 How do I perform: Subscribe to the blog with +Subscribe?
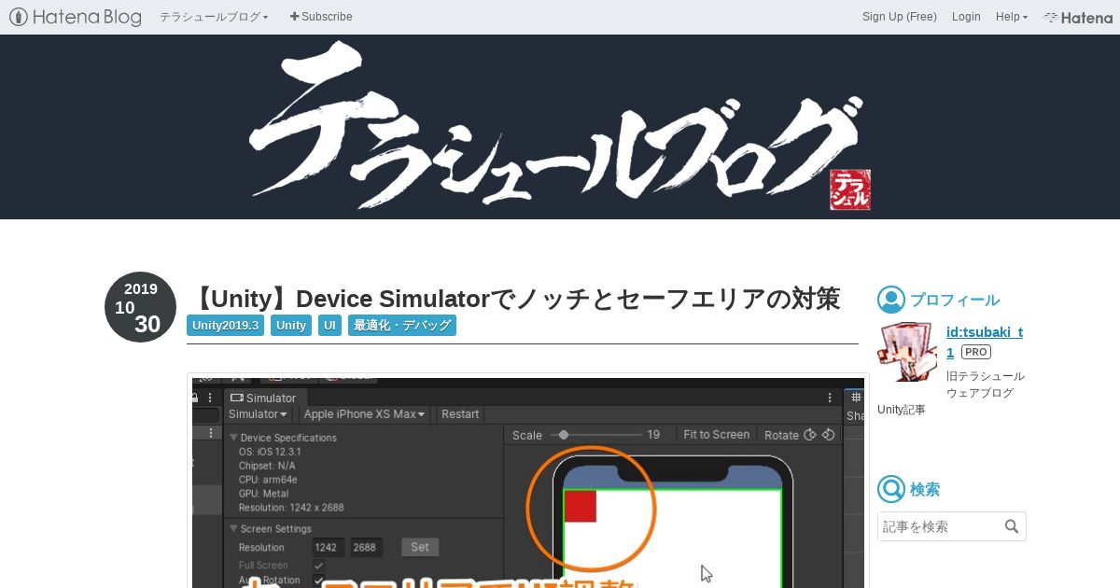click(x=321, y=17)
